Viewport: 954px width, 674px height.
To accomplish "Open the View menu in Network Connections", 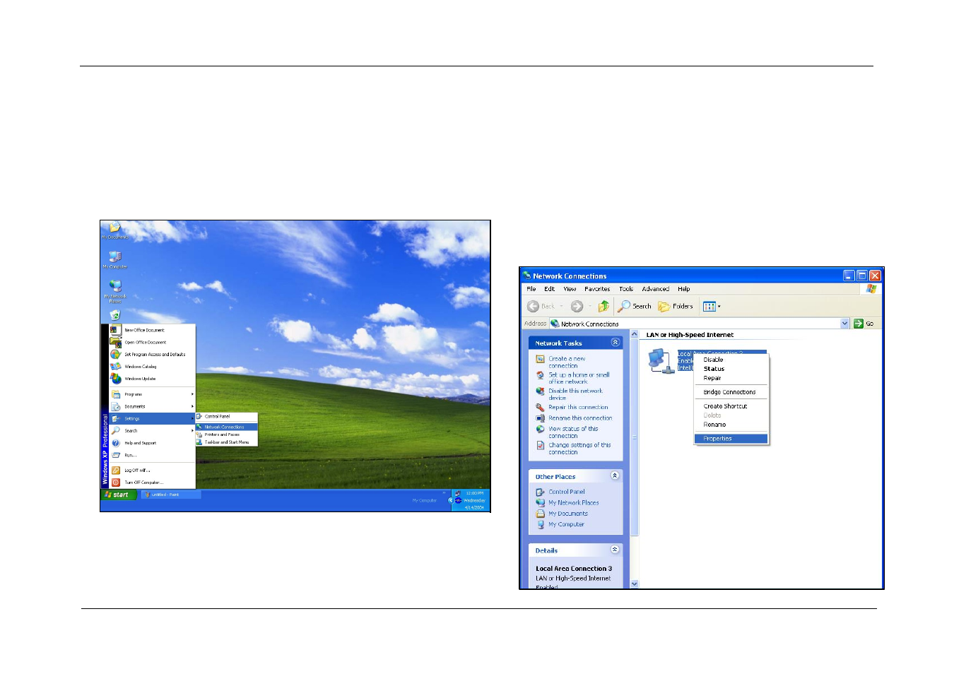I will point(570,289).
